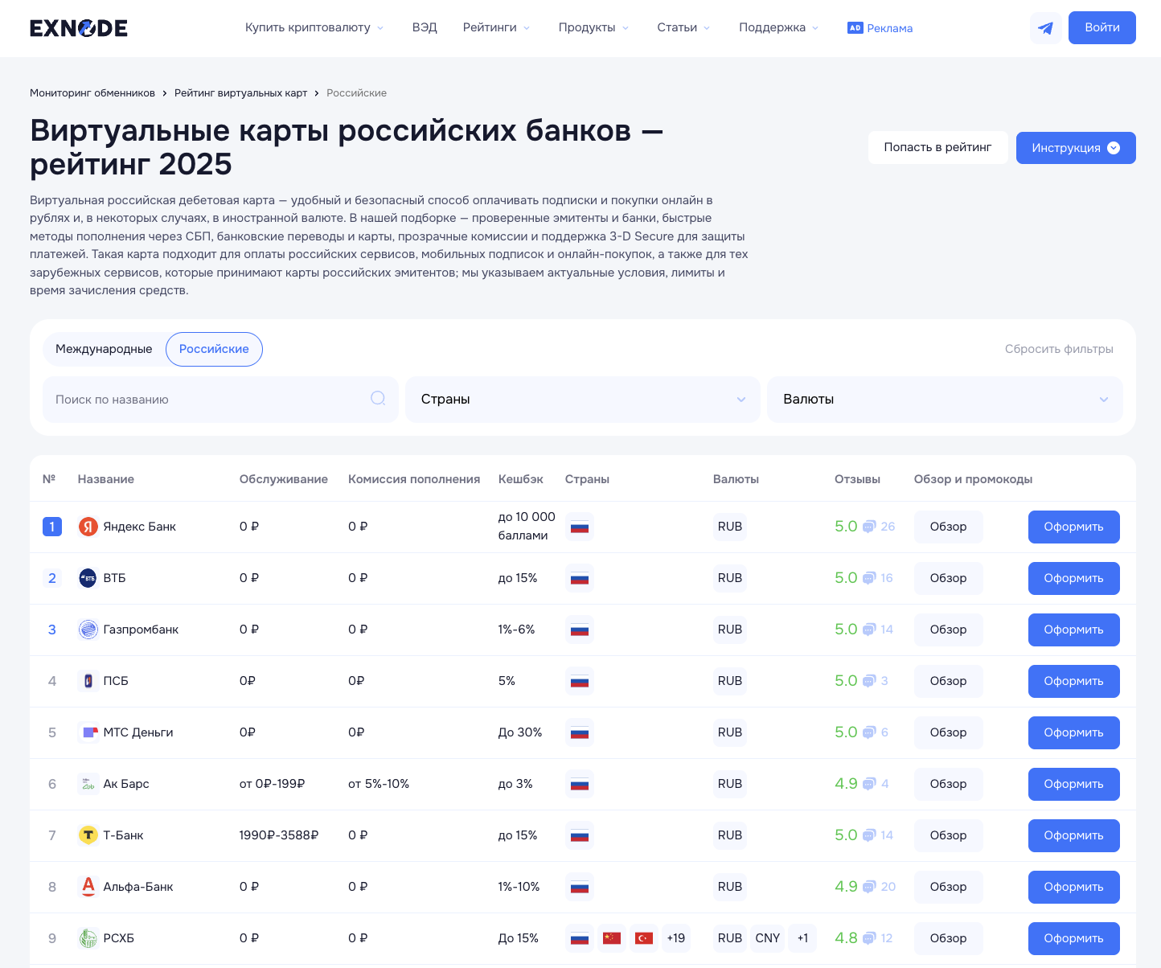Select the Российские filter pill
Image resolution: width=1161 pixels, height=968 pixels.
coord(214,349)
